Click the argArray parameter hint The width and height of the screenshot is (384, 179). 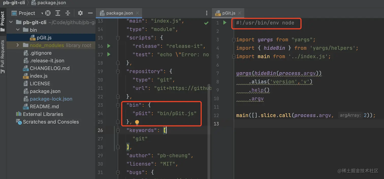point(350,115)
